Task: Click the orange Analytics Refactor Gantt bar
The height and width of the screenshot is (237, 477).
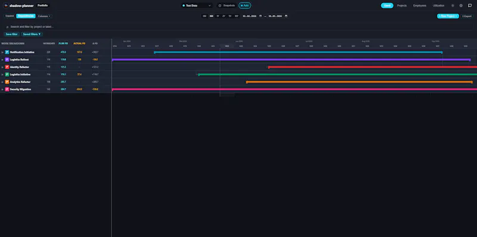Action: click(360, 82)
